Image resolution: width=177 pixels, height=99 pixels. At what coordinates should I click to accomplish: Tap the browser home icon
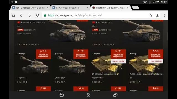14,15
